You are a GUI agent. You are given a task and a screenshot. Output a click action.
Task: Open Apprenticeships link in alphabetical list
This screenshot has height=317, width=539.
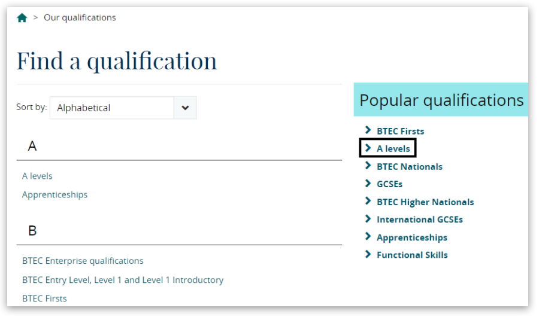(x=54, y=194)
